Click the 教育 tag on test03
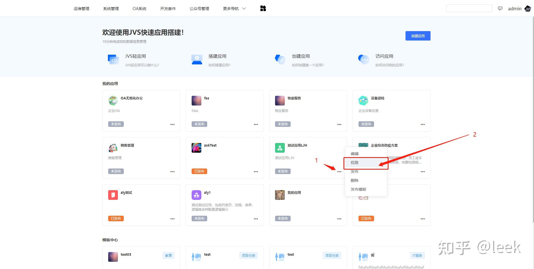 click(169, 255)
